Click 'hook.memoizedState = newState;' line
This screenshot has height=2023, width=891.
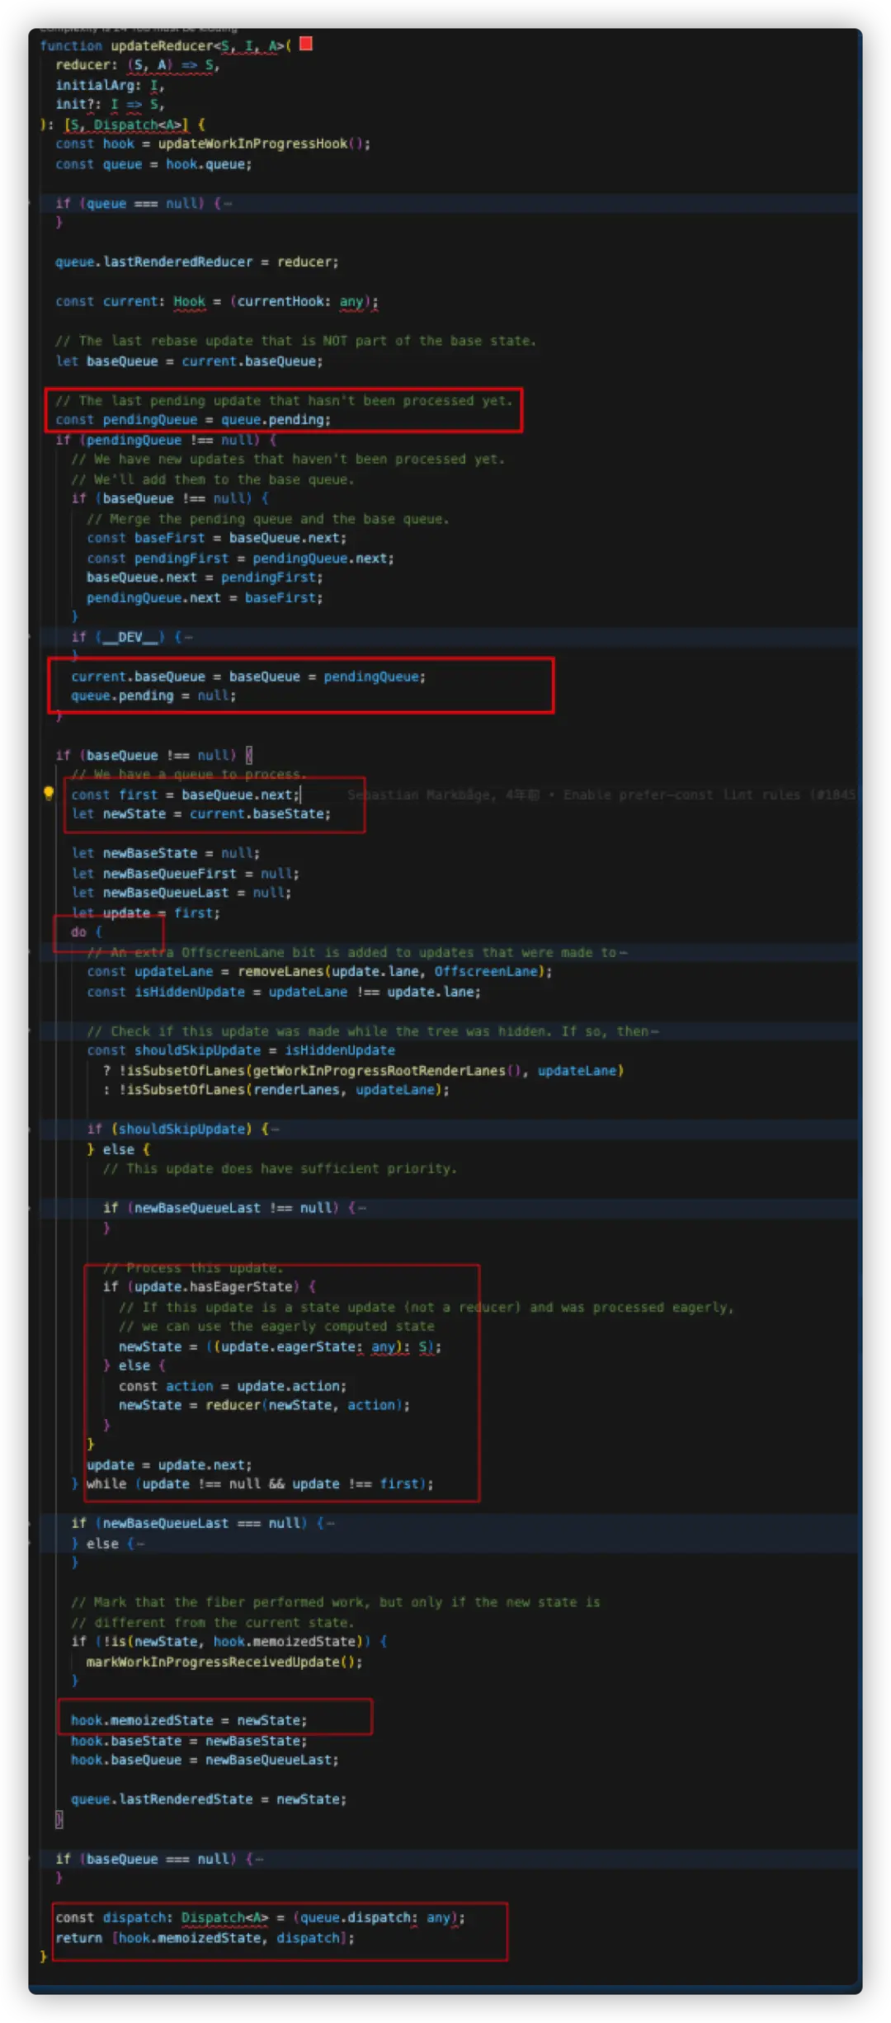(189, 1720)
